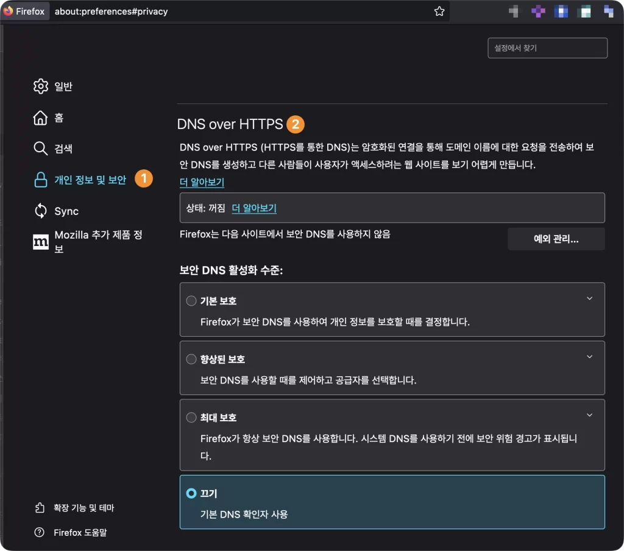Screen dimensions: 624x551
Task: Click the rightmost blue toolbar icon
Action: (x=608, y=11)
